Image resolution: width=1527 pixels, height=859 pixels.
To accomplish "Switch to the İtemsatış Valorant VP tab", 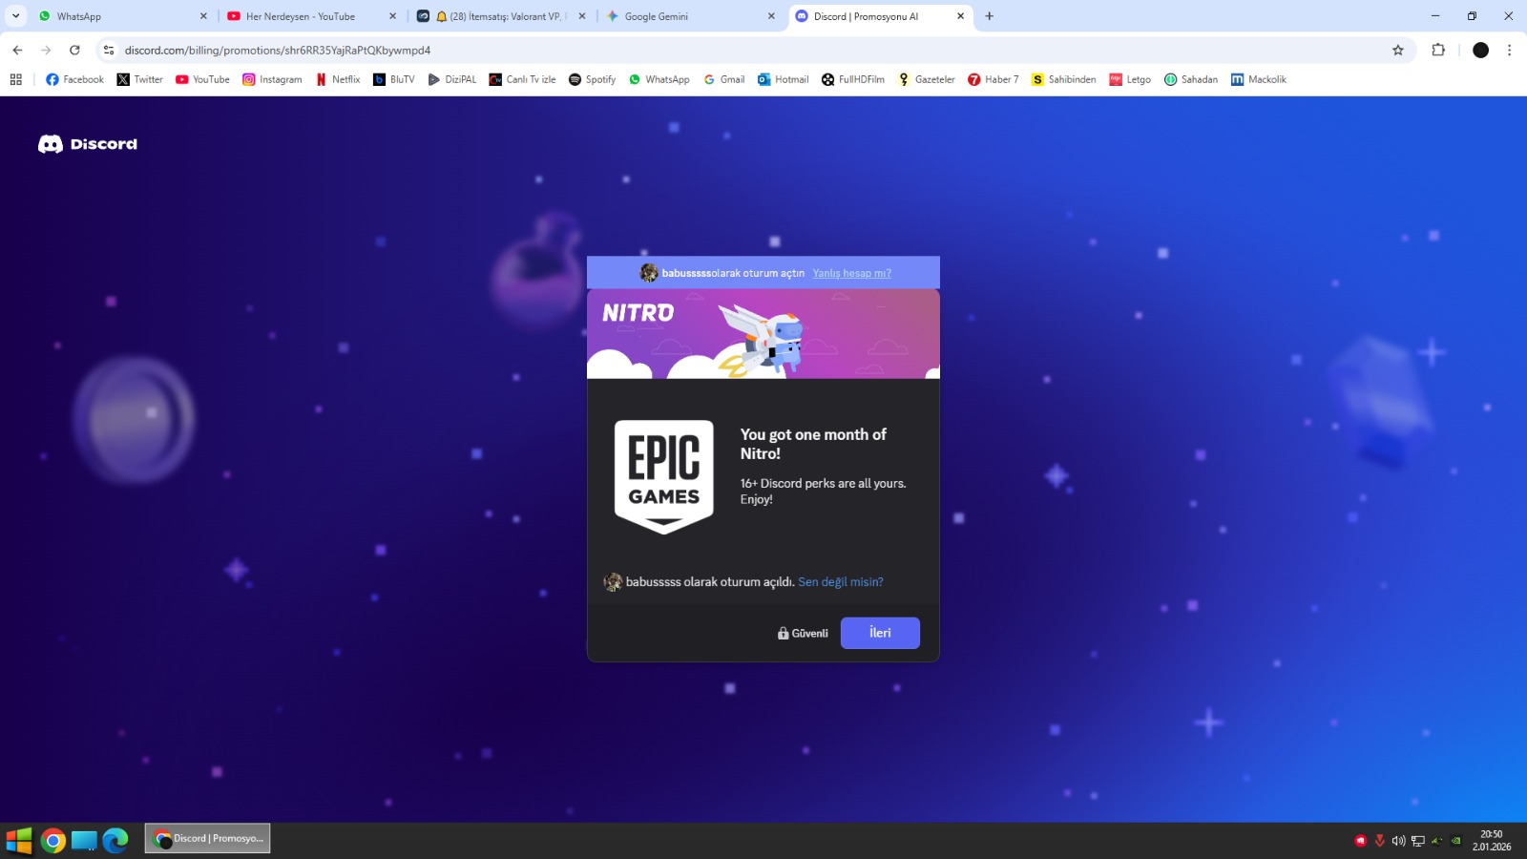I will 501,16.
